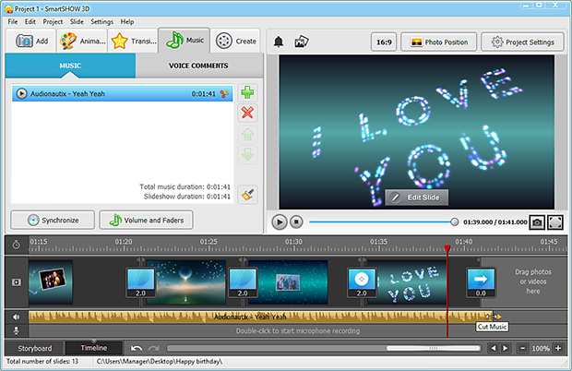Move track up with green up arrow

pos(247,135)
